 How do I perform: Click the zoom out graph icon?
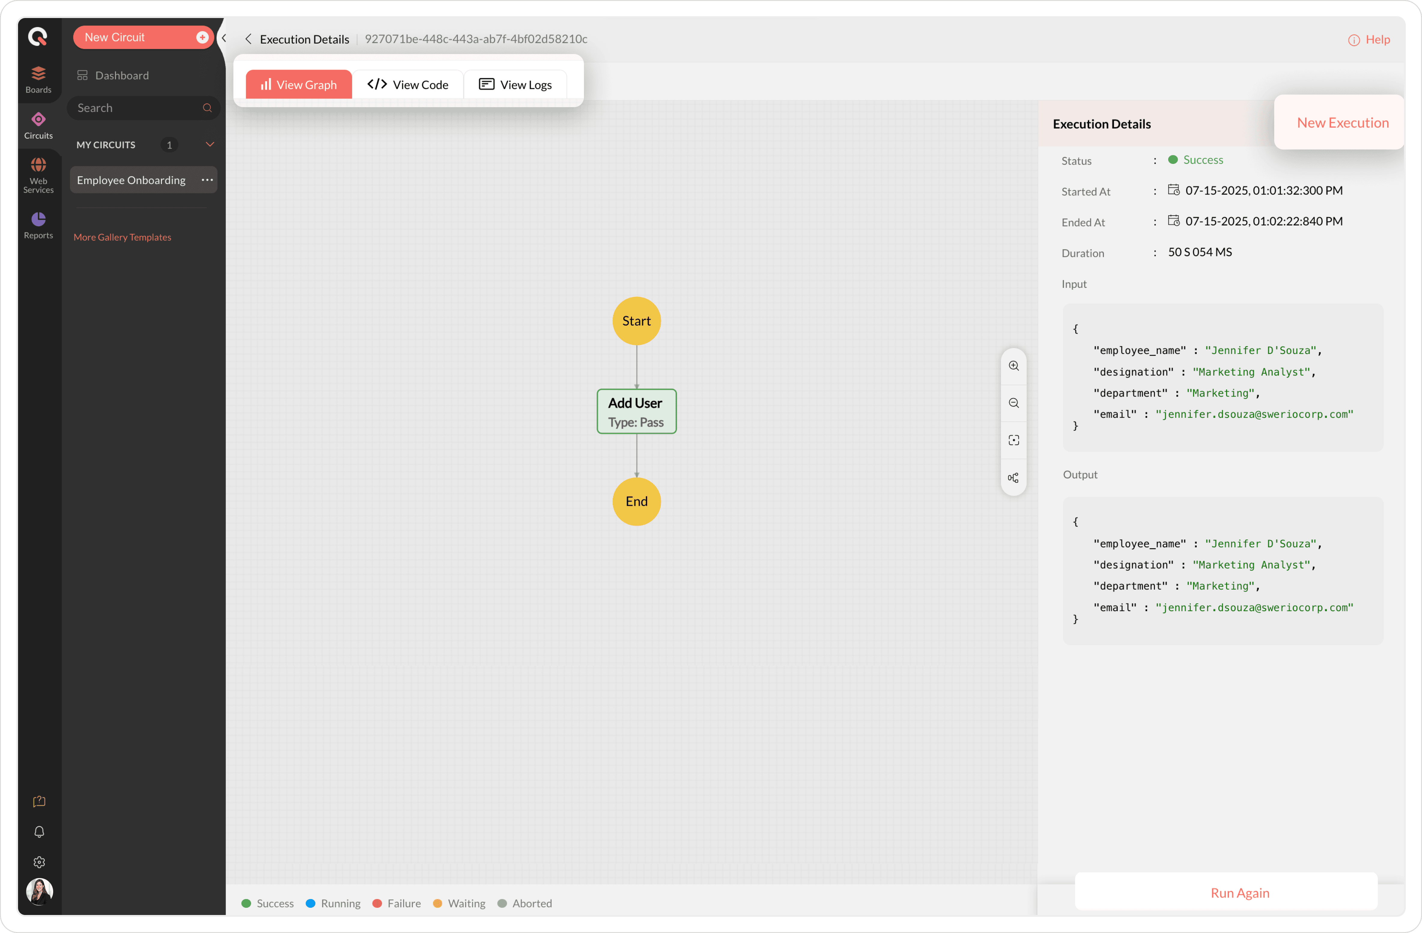(x=1013, y=403)
